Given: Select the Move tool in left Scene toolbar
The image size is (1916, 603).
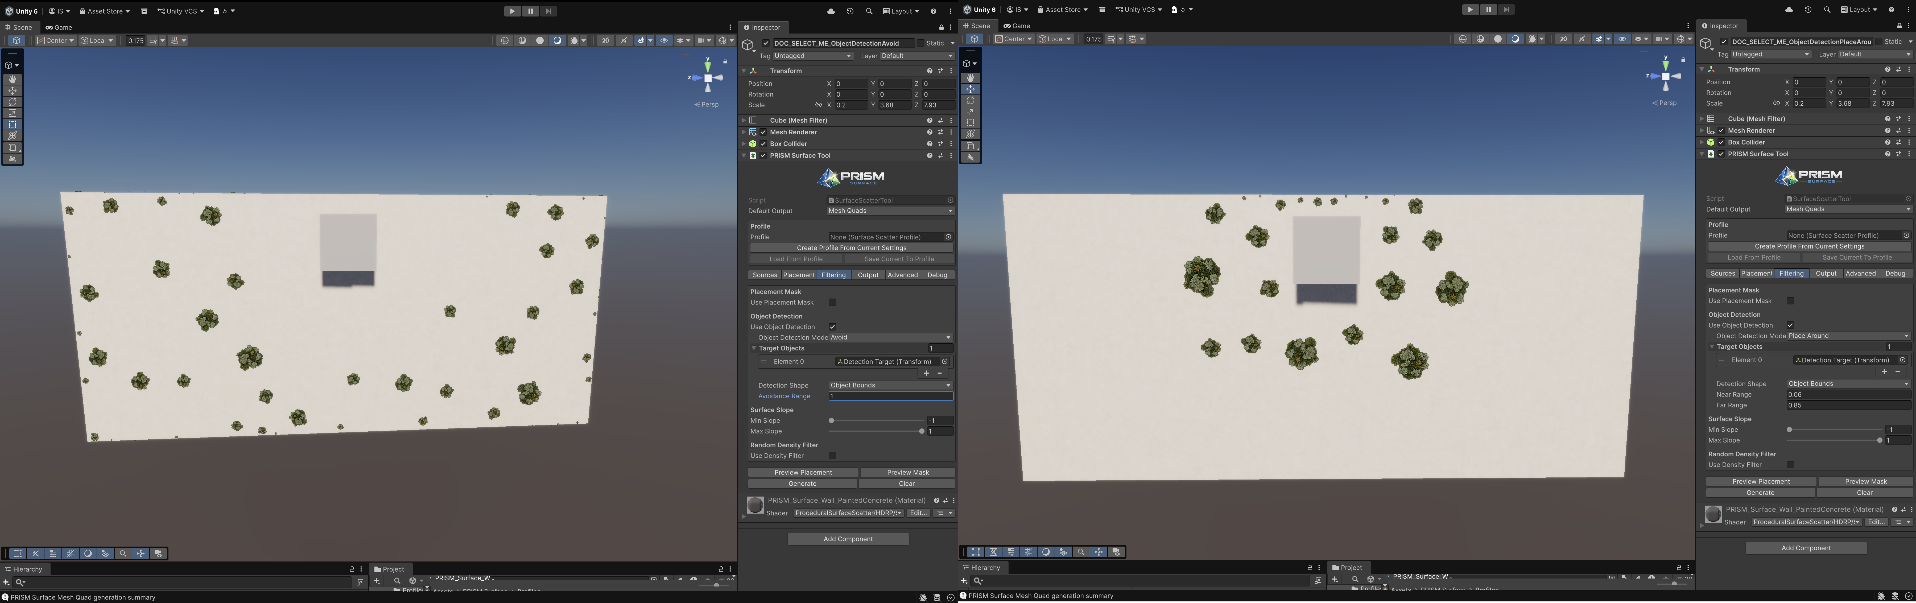Looking at the screenshot, I should (13, 91).
